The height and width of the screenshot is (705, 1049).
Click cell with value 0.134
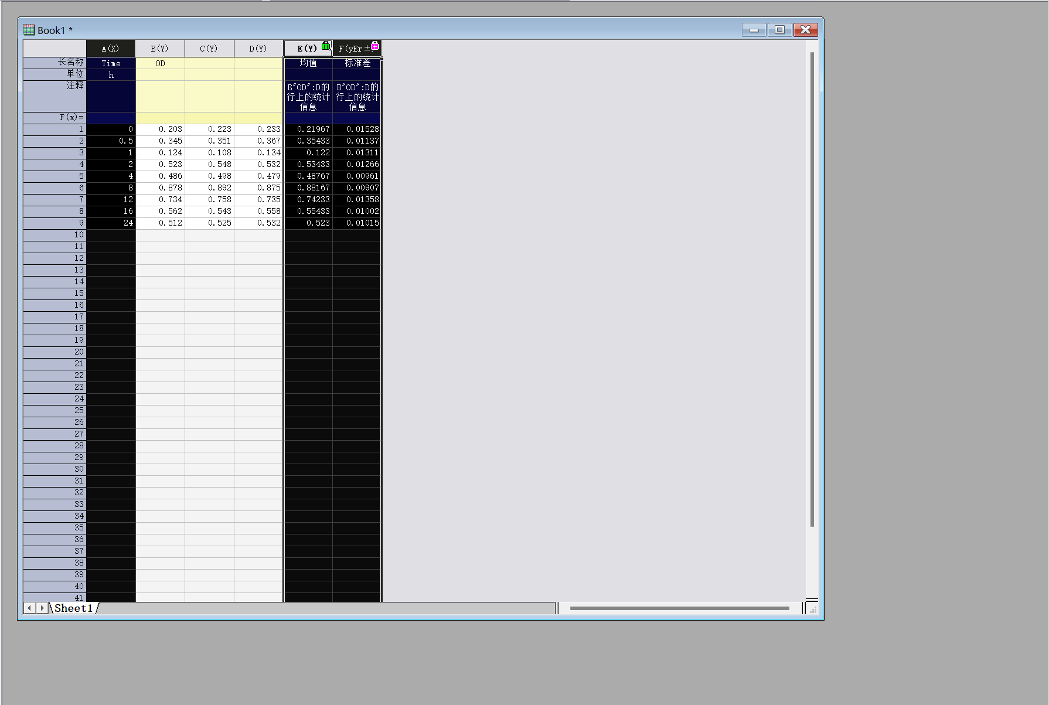click(258, 153)
